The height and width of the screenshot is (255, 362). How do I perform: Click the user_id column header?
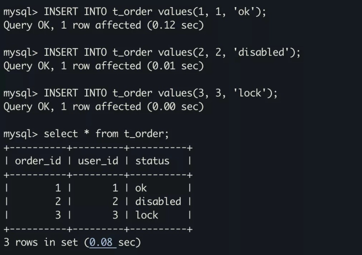coord(98,161)
